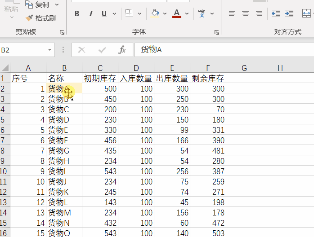Viewport: 314px width, 237px height.
Task: Center align text
Action: coord(246,13)
